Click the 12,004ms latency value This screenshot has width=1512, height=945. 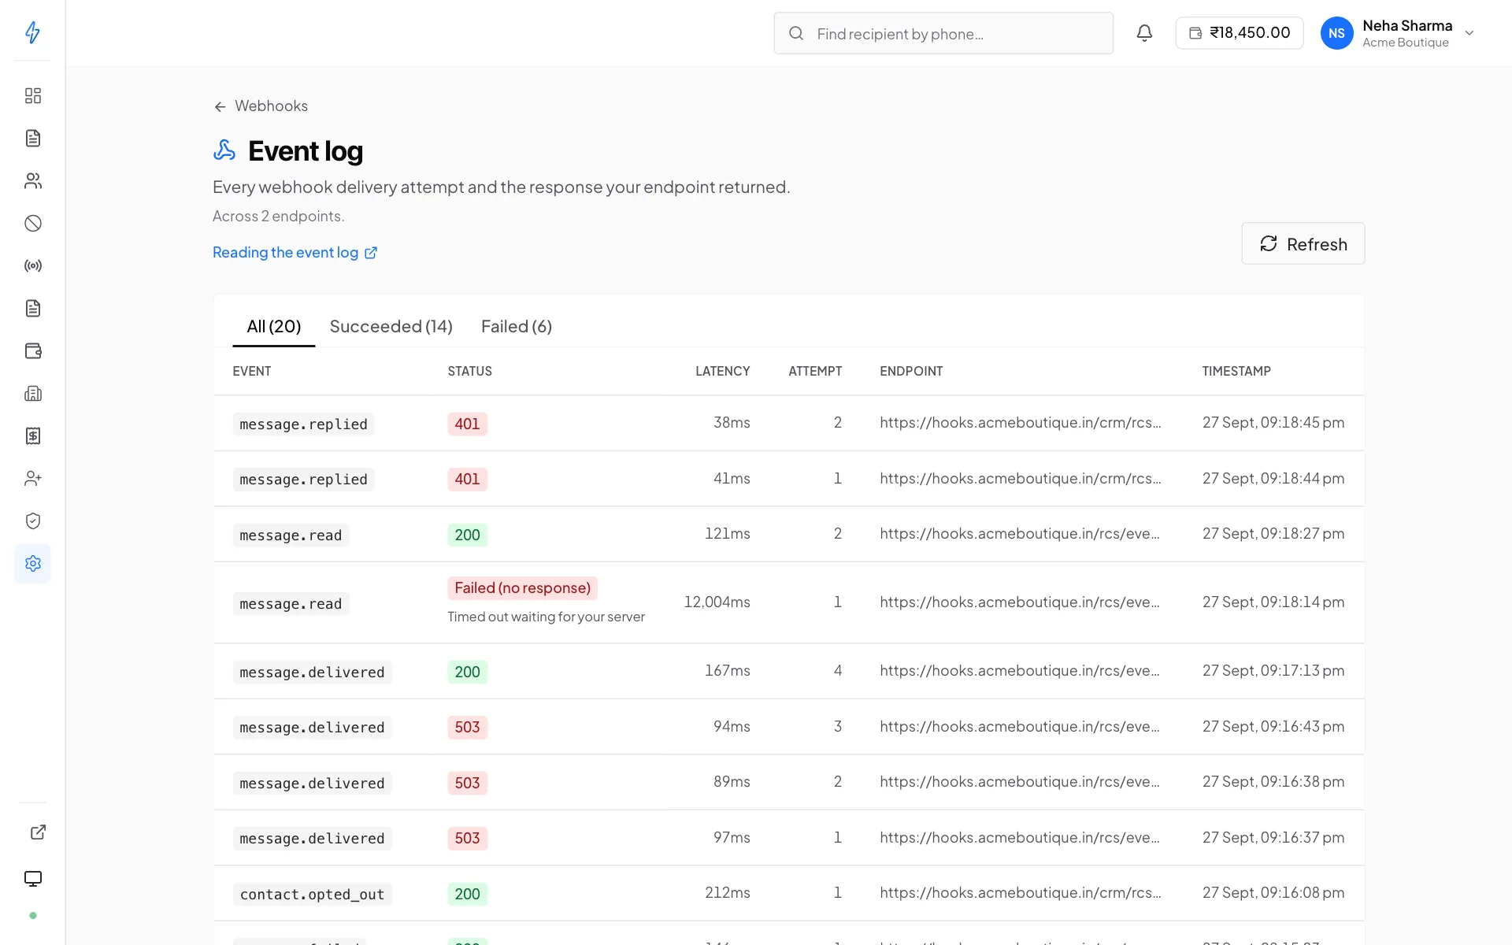coord(717,602)
